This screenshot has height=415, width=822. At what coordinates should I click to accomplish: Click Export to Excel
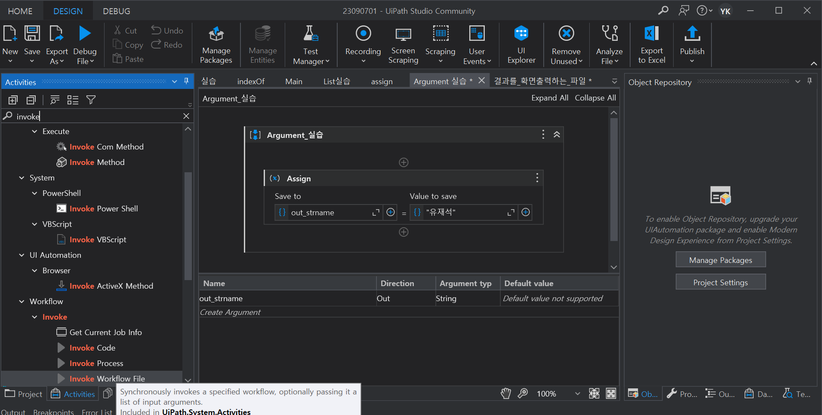(x=652, y=45)
